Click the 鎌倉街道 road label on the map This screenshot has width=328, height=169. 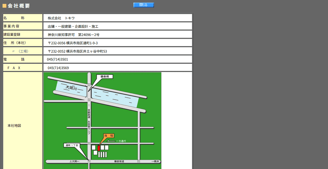[x=120, y=161]
